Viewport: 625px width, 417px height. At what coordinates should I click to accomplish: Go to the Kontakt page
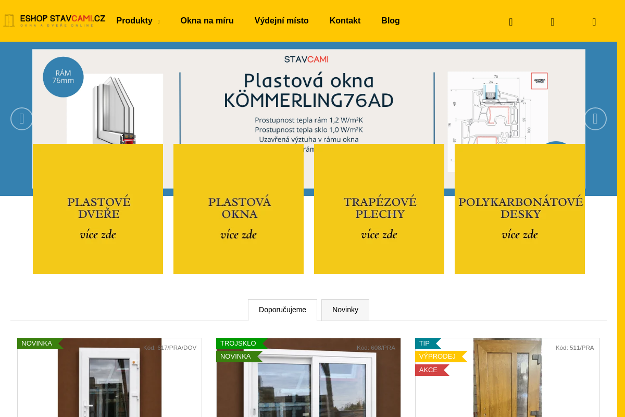pyautogui.click(x=345, y=21)
